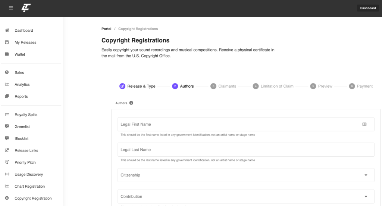This screenshot has width=382, height=206.
Task: Click the Greenlist icon in sidebar
Action: coord(7,126)
